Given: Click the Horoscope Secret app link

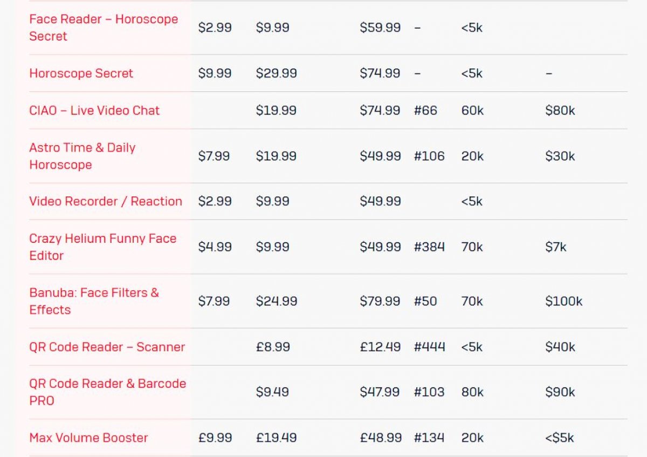Looking at the screenshot, I should point(81,73).
